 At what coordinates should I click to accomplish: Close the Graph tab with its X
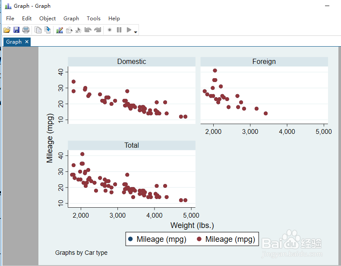pyautogui.click(x=27, y=41)
